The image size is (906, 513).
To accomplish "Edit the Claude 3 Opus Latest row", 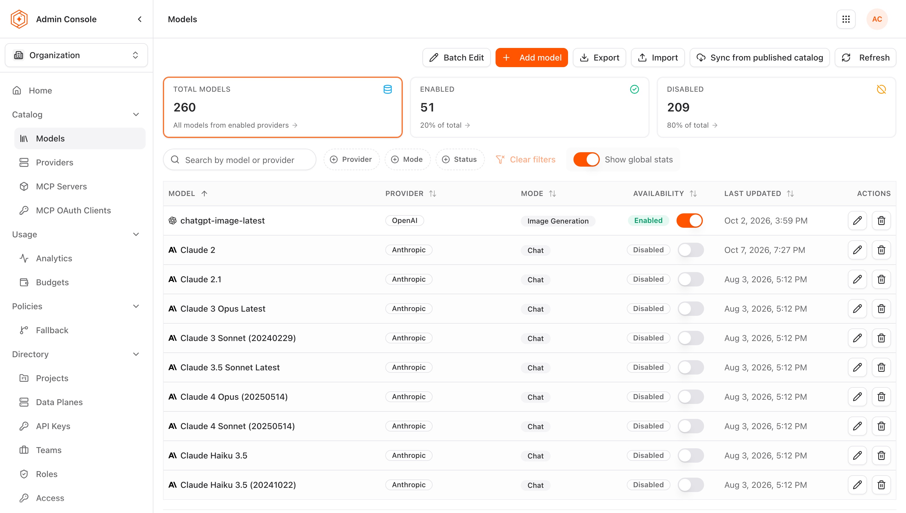I will pyautogui.click(x=857, y=309).
